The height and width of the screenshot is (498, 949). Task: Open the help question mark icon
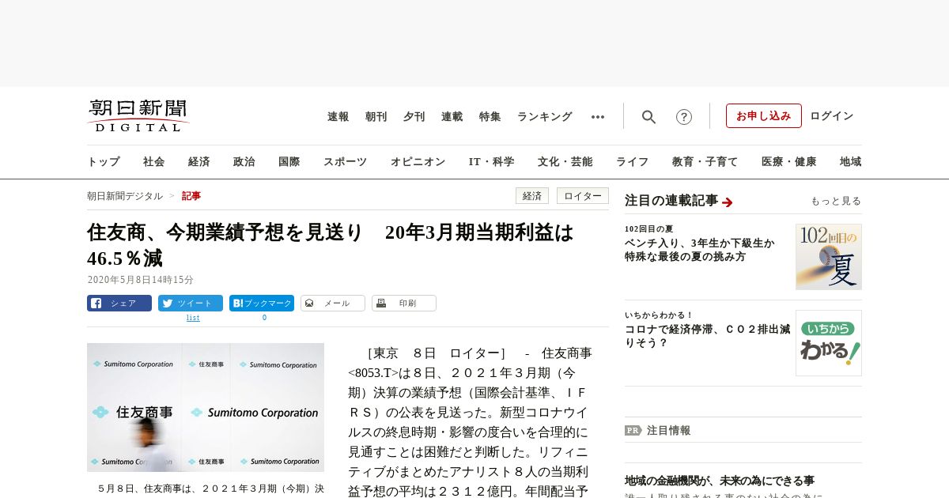tap(684, 117)
